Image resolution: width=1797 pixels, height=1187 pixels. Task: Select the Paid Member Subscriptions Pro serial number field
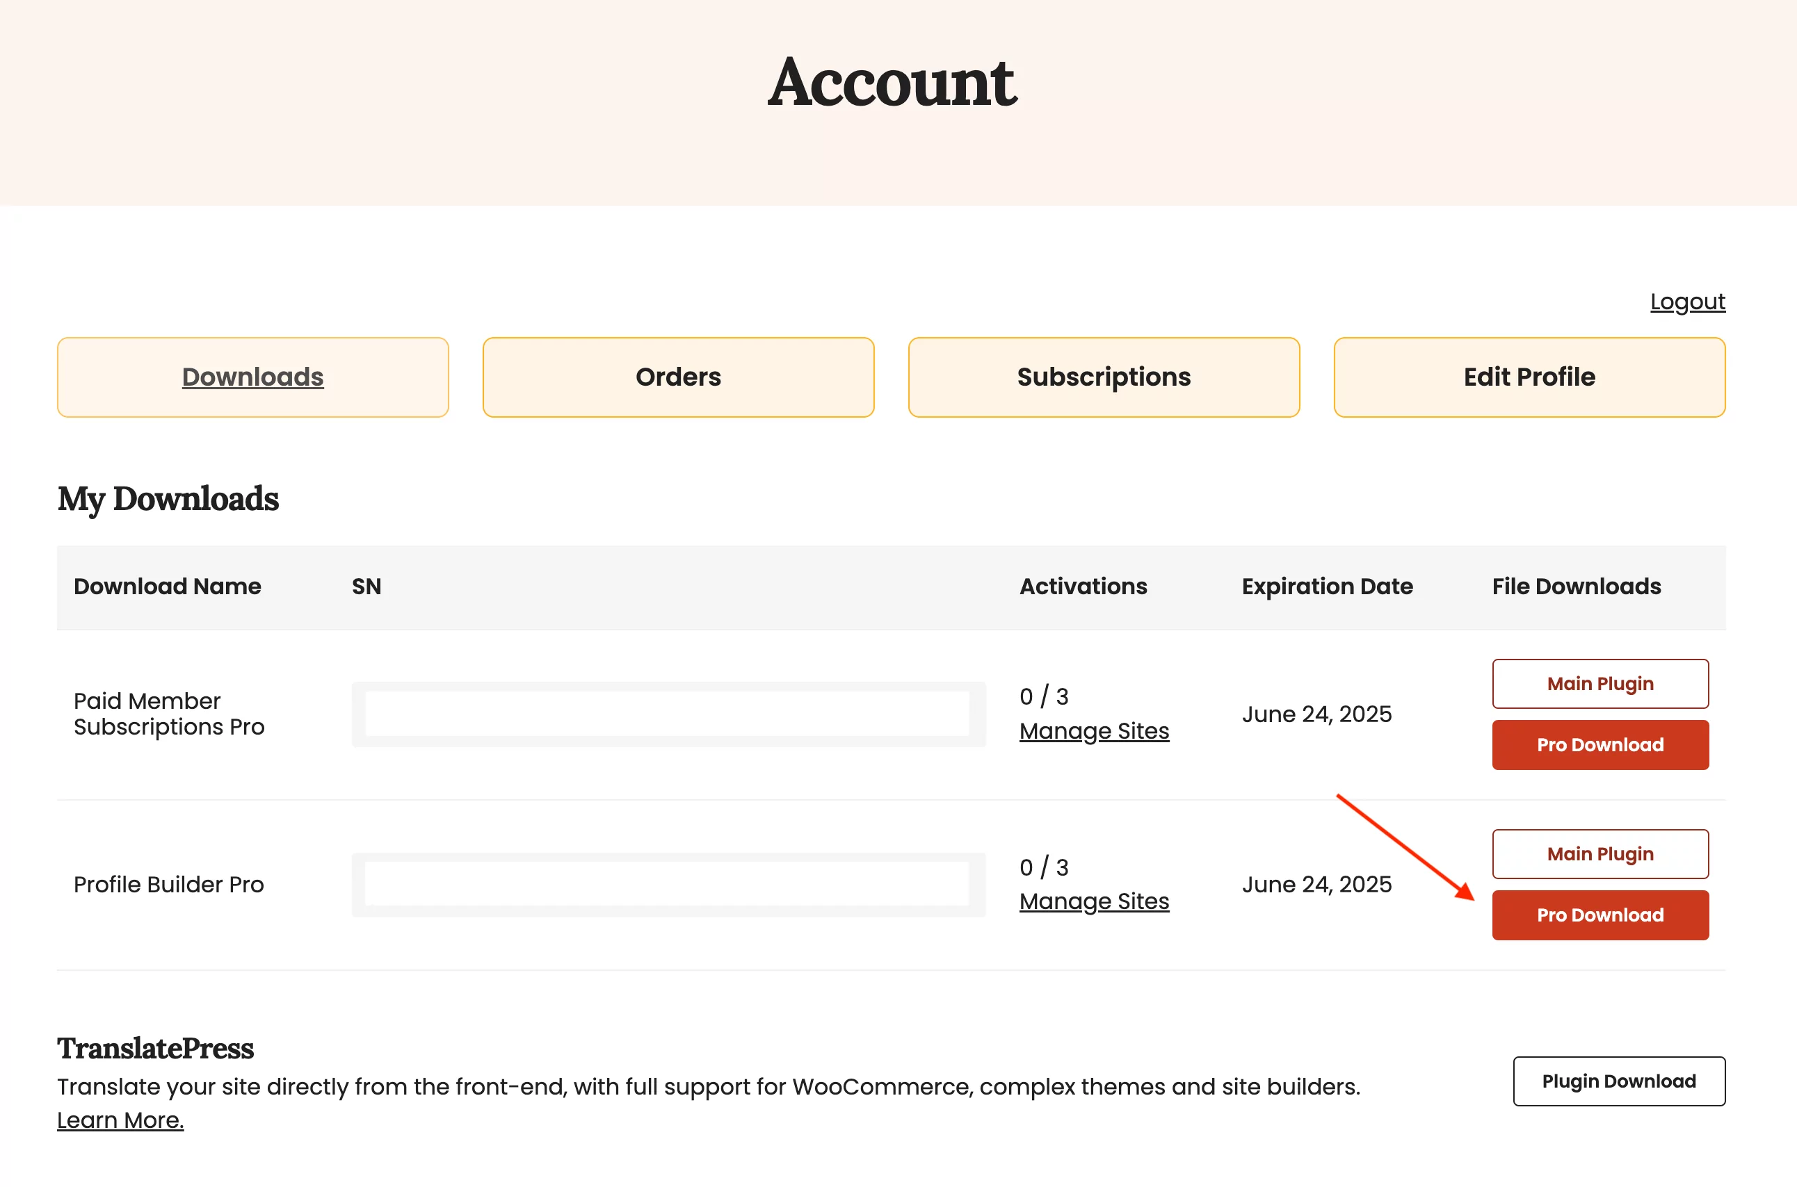coord(668,714)
